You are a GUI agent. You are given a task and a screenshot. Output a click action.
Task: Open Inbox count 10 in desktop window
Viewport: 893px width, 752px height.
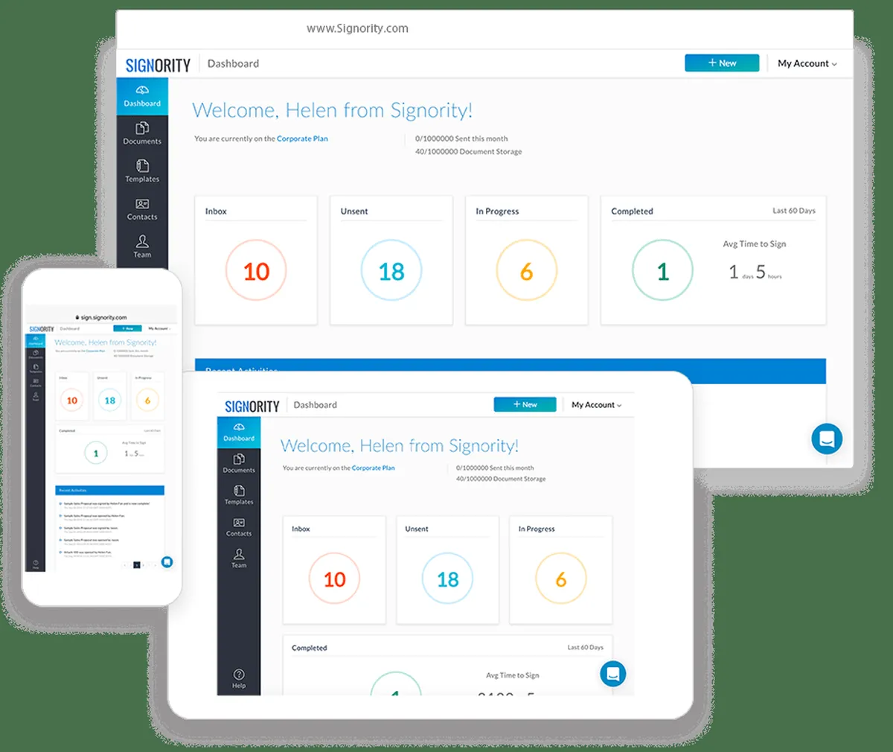256,271
